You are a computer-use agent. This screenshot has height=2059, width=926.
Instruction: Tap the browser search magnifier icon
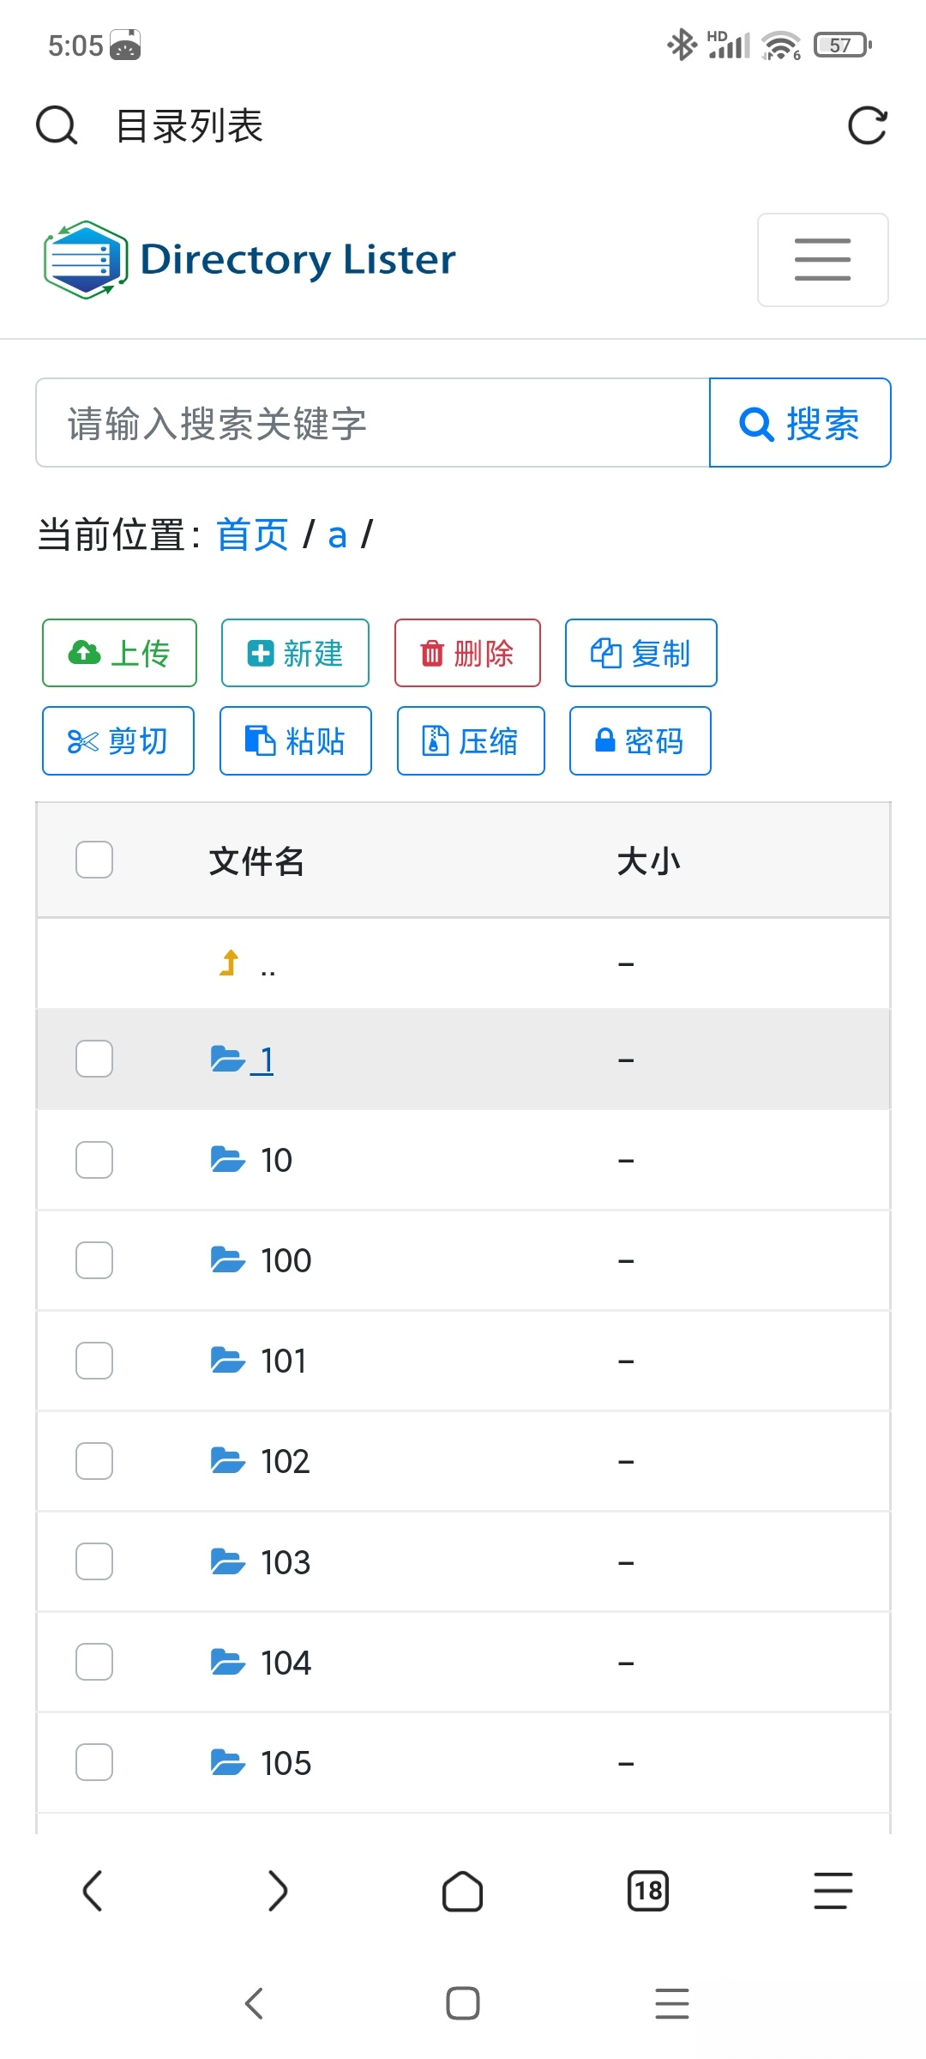coord(57,126)
